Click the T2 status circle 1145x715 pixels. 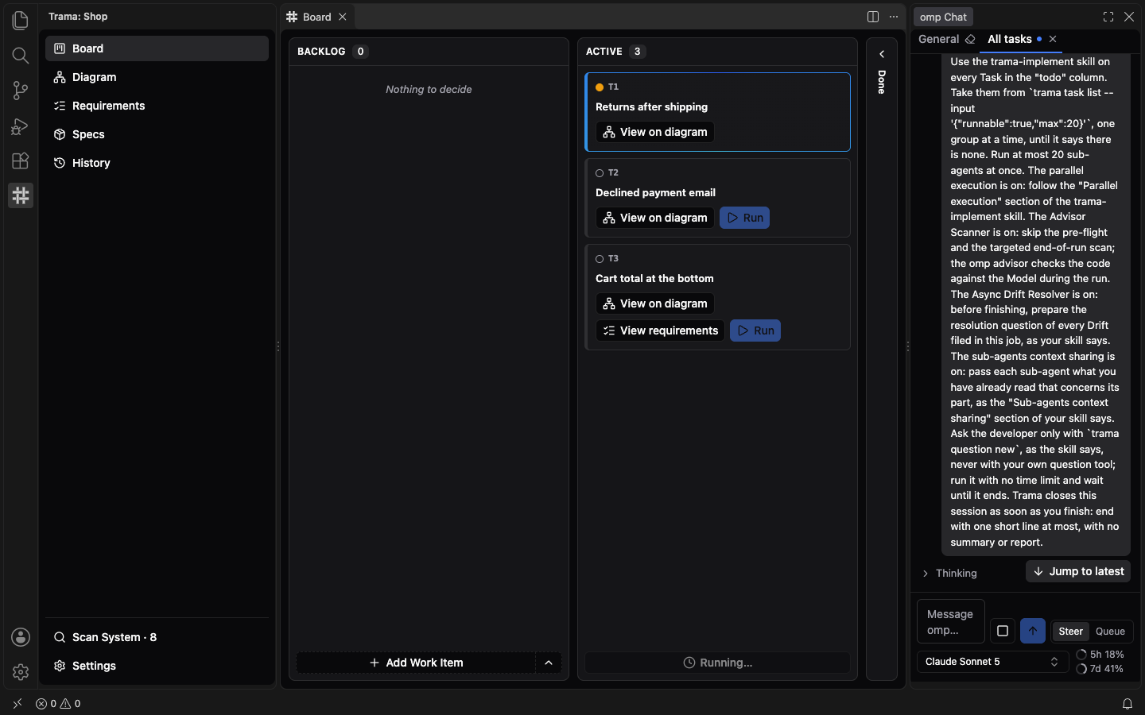[600, 173]
